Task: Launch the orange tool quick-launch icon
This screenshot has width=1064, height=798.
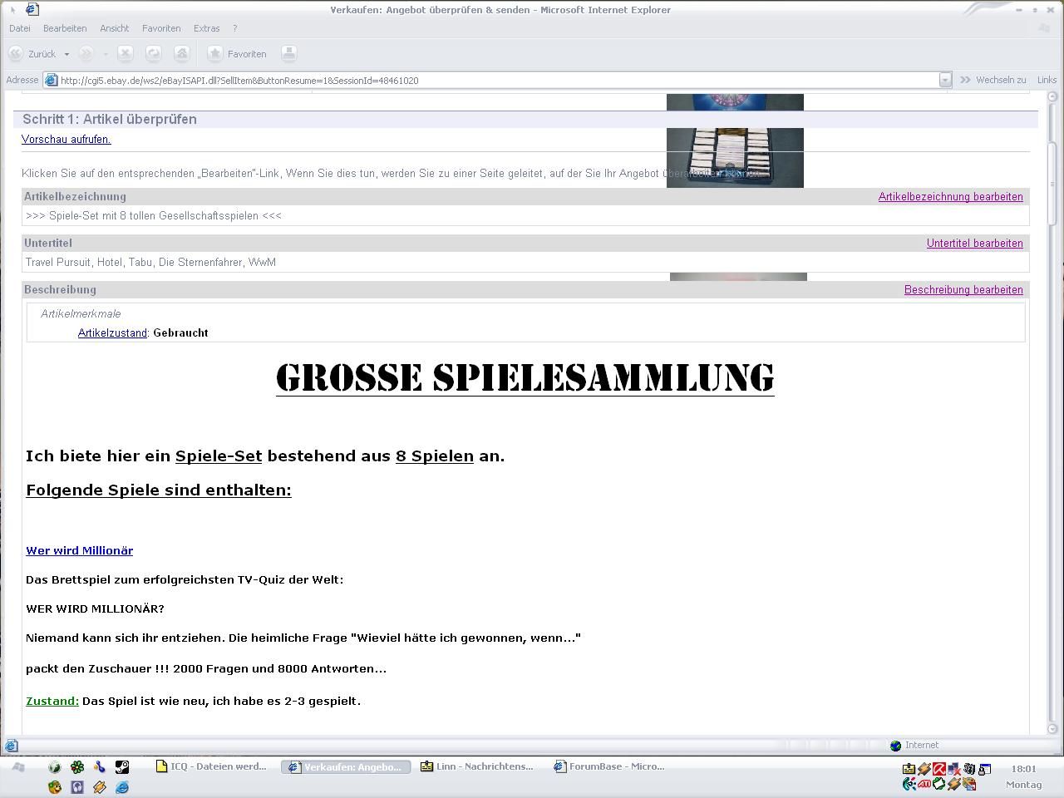Action: (100, 786)
